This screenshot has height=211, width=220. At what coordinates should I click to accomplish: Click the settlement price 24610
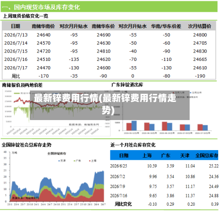pyautogui.click(x=200, y=68)
